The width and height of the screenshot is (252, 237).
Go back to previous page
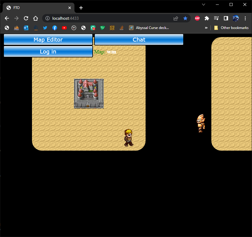click(7, 18)
